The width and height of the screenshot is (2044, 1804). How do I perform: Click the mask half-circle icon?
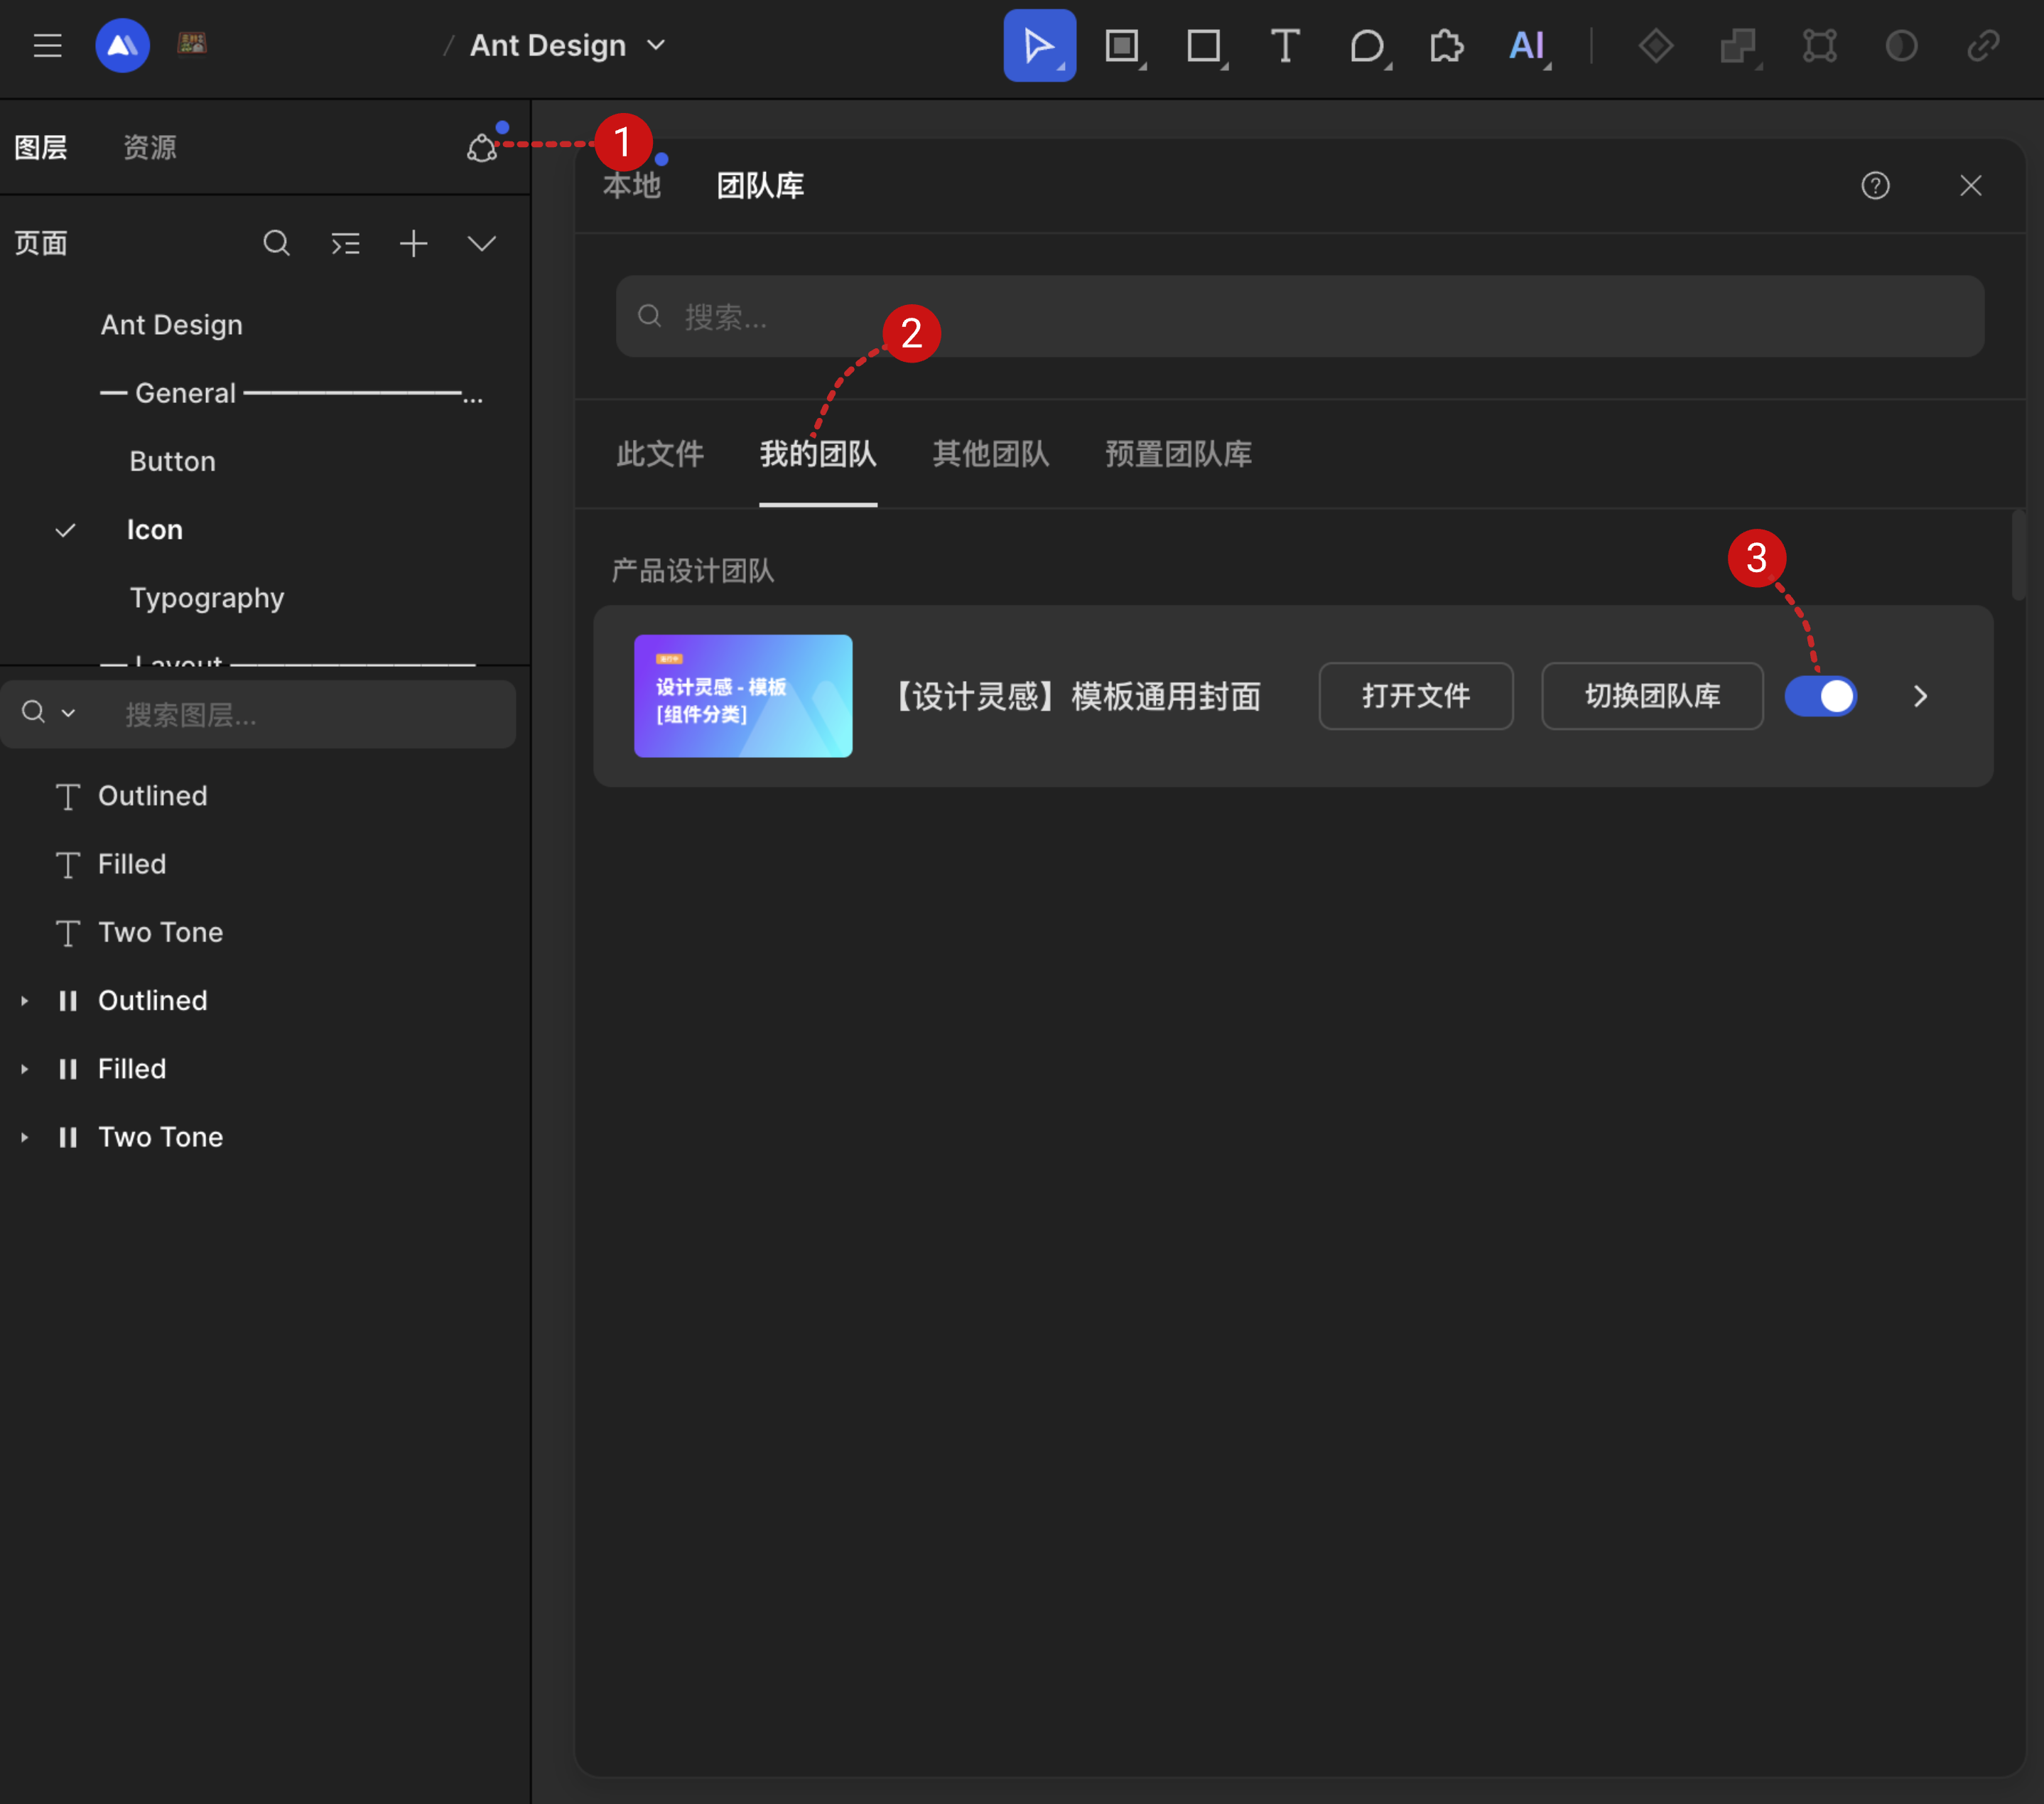1901,46
